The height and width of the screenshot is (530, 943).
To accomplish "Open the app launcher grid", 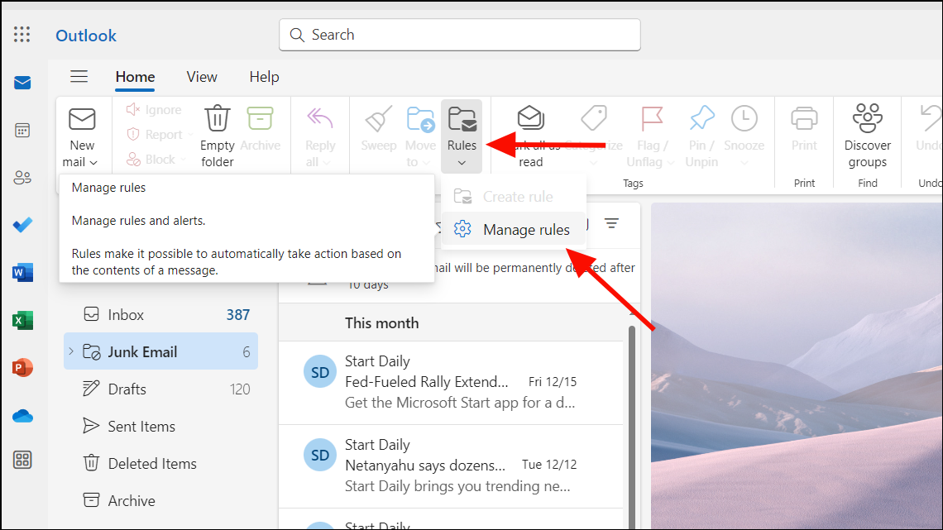I will (22, 34).
